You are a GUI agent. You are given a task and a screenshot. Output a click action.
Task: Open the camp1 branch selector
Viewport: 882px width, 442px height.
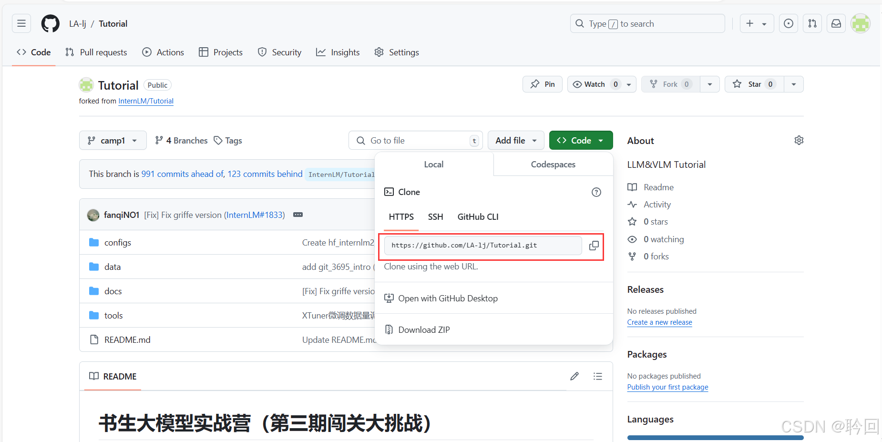click(113, 140)
